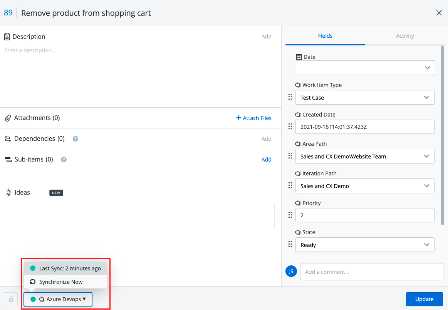Click drag handle beside Priority field
Image resolution: width=448 pixels, height=310 pixels.
coord(290,215)
